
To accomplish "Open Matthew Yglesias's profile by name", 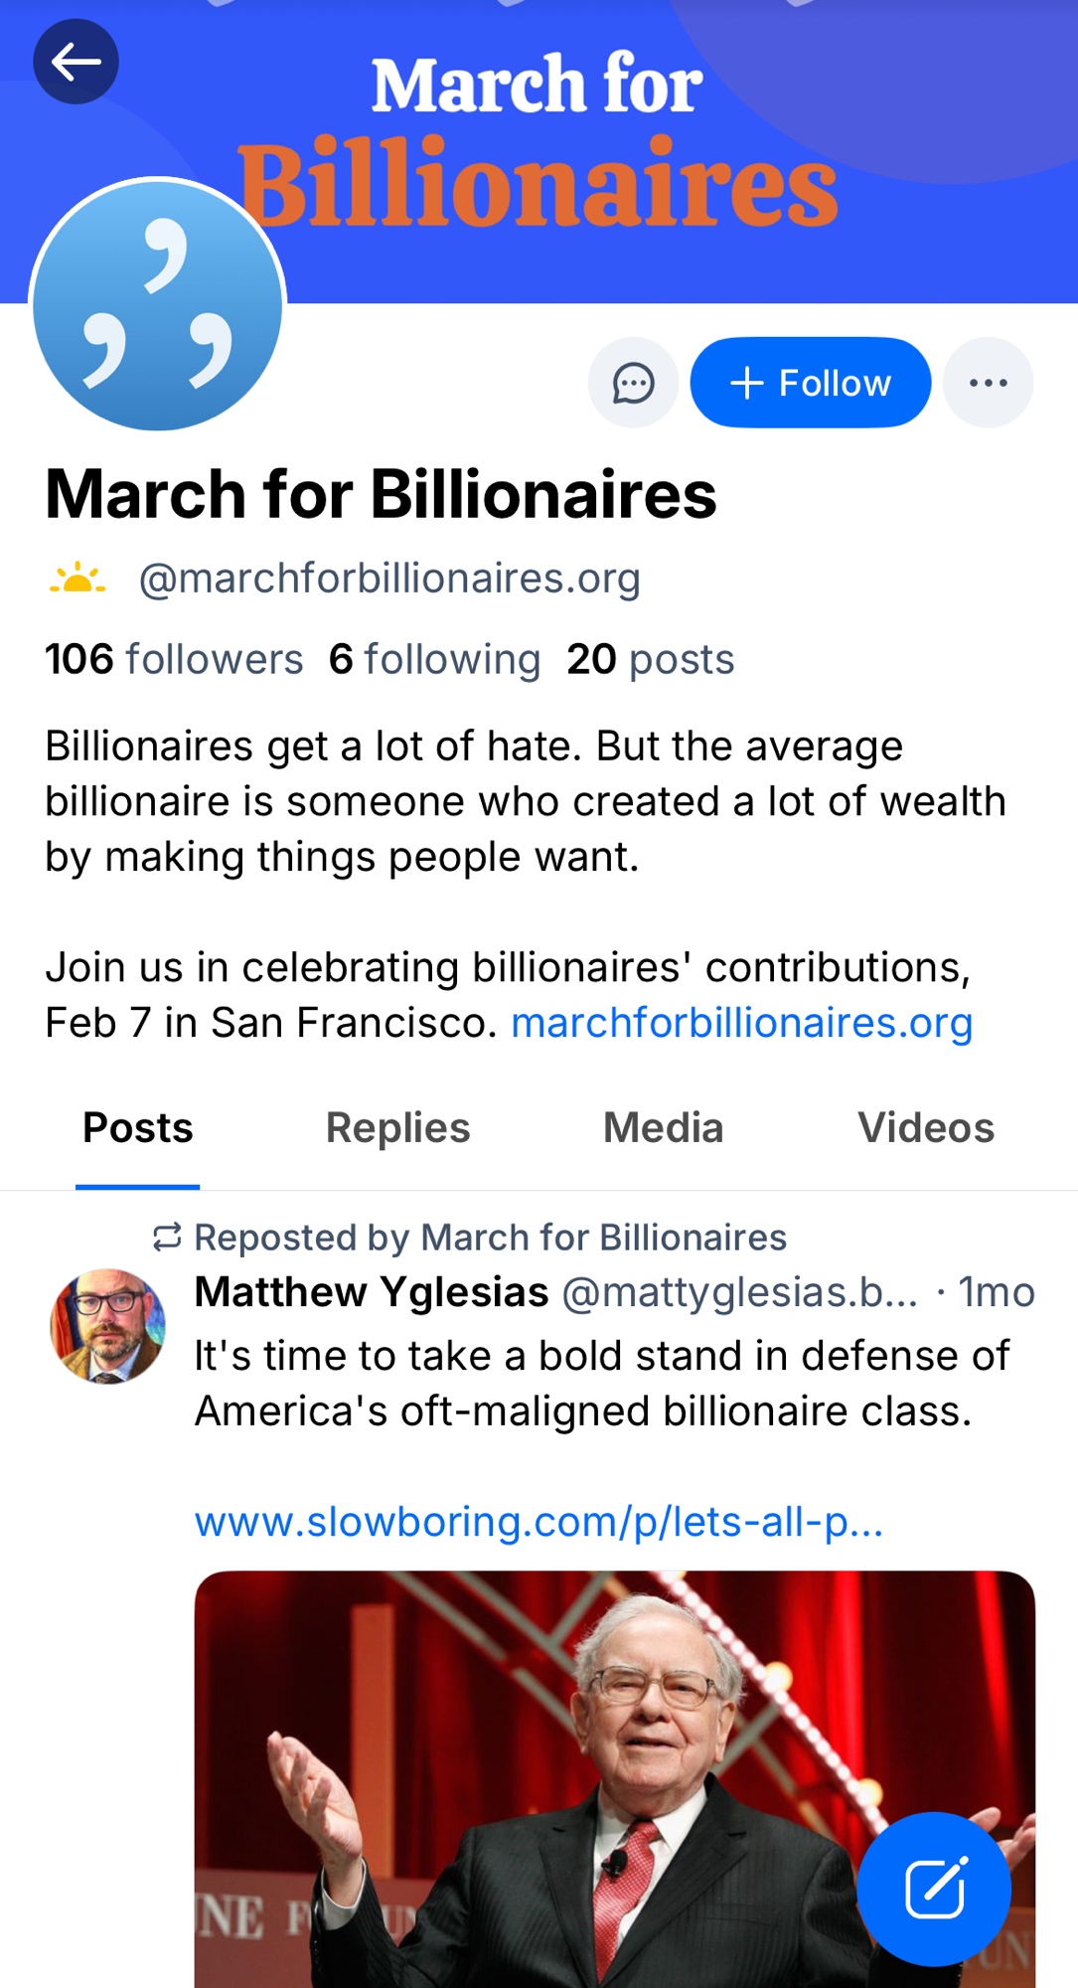I will pyautogui.click(x=372, y=1292).
